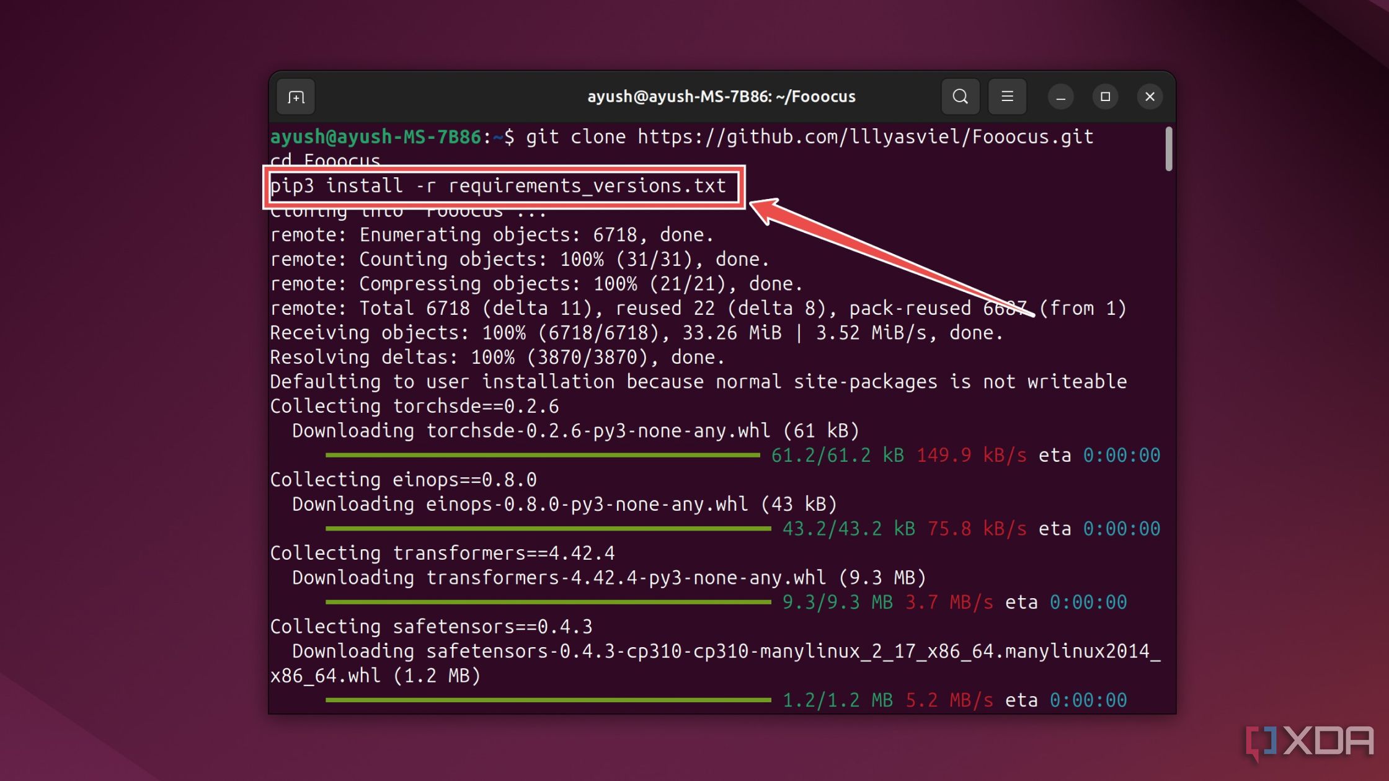Click 'Collecting safetensors==0.4.3' line

431,626
